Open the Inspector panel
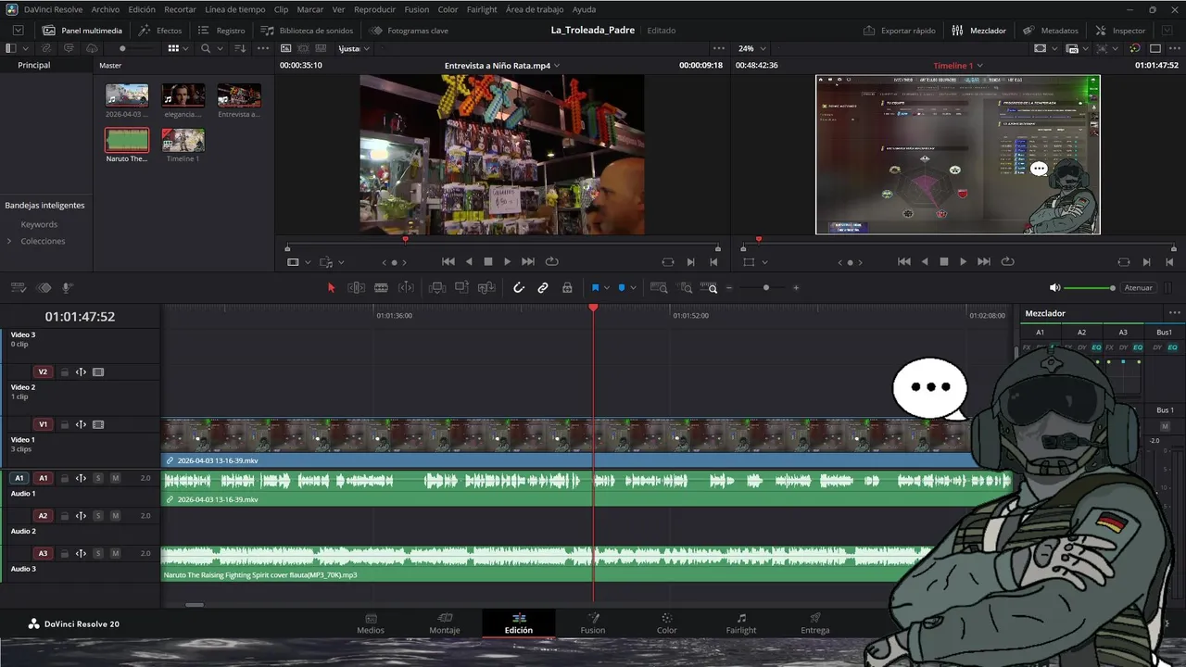The height and width of the screenshot is (667, 1186). [x=1120, y=31]
